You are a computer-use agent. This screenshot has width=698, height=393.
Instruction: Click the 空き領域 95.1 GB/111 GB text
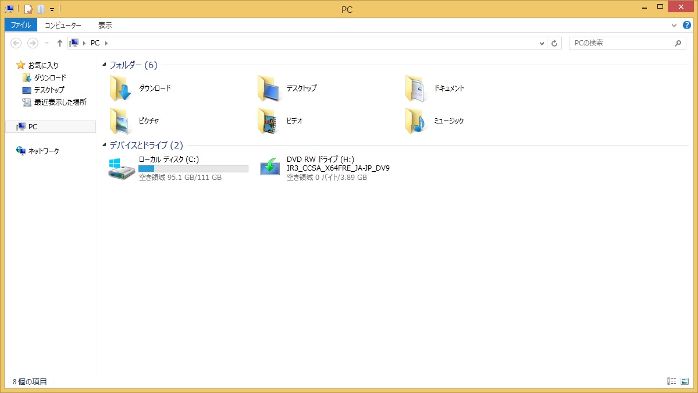tap(180, 178)
